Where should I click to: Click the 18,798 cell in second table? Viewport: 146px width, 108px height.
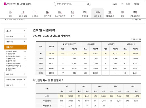coord(70,101)
